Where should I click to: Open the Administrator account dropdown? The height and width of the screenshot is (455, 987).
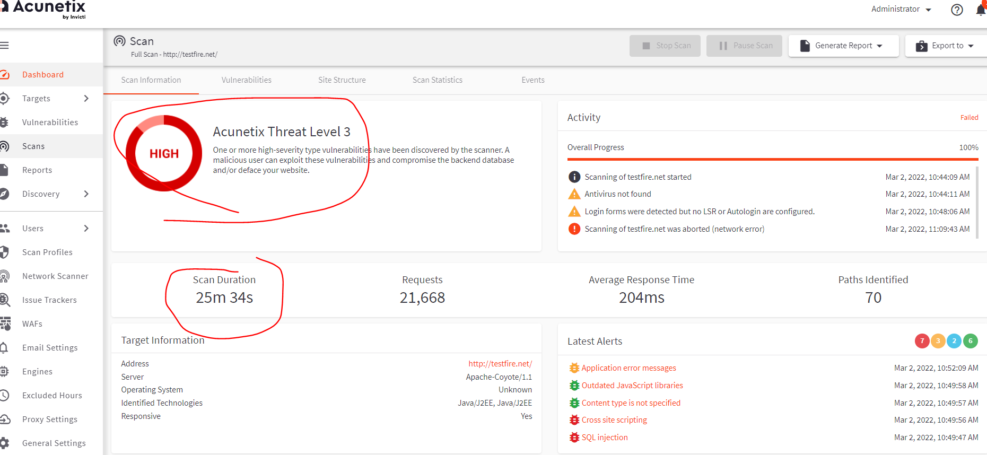coord(901,9)
